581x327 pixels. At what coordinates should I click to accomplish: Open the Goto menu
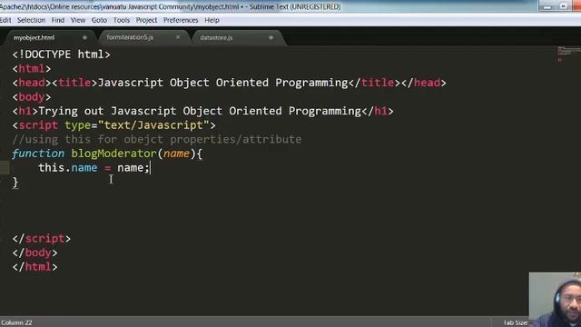coord(99,20)
